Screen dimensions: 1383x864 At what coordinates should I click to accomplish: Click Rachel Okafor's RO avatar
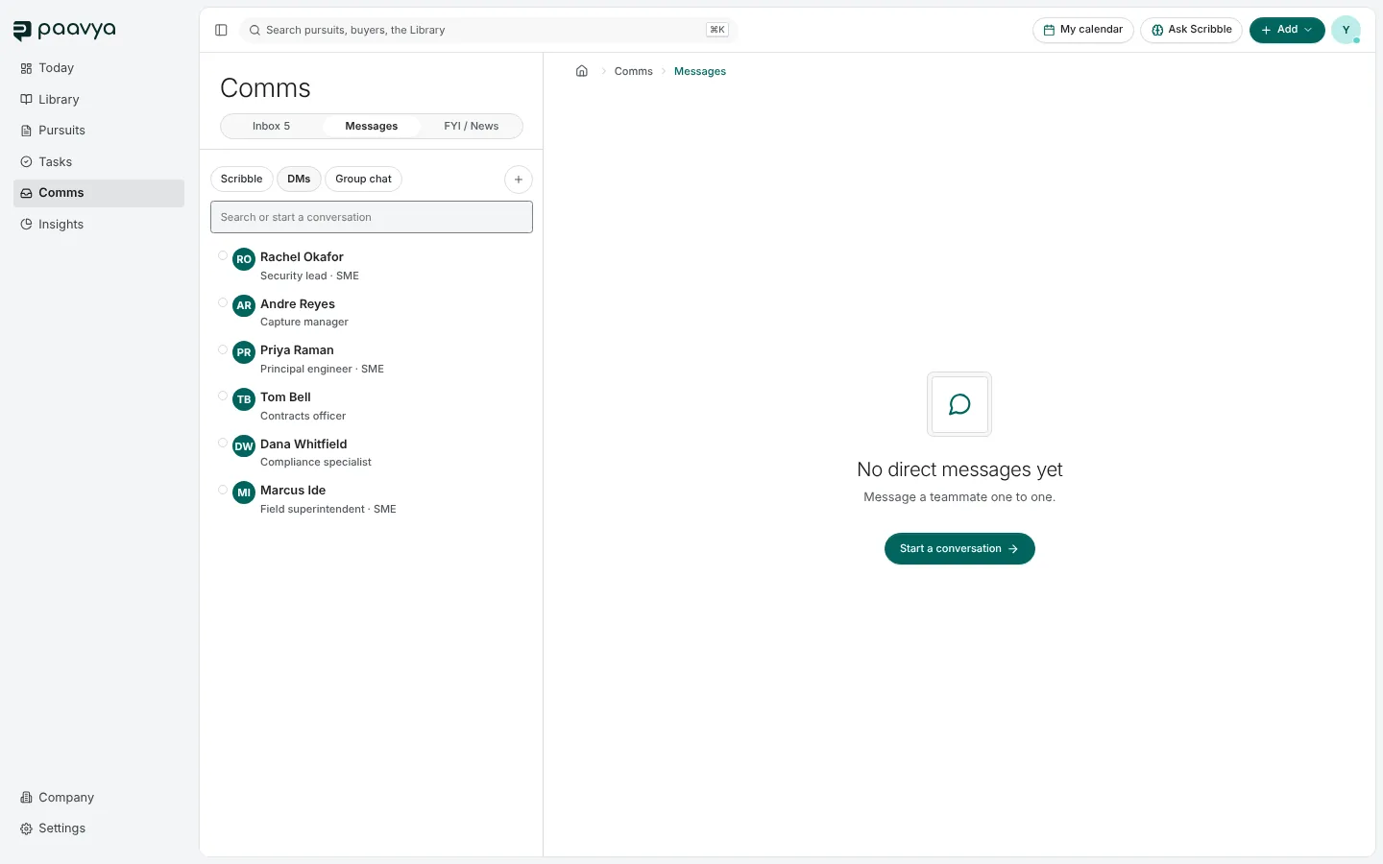pyautogui.click(x=244, y=259)
